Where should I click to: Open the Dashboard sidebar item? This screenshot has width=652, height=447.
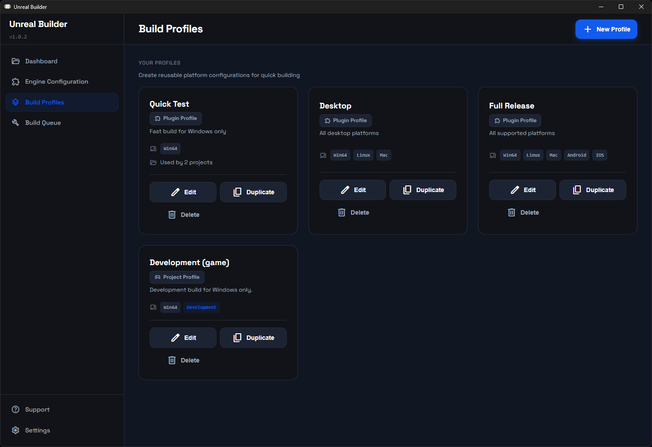[x=62, y=61]
